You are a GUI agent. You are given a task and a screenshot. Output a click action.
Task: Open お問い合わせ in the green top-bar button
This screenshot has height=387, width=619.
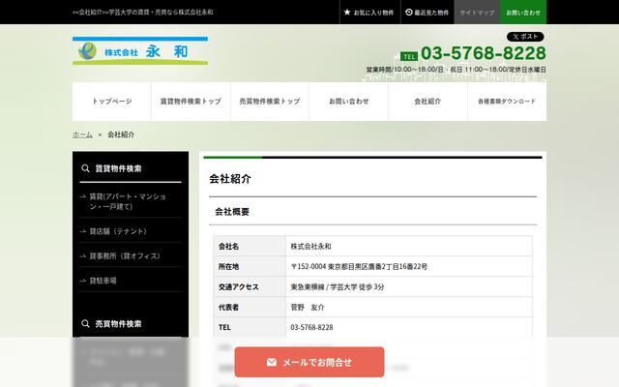point(523,13)
